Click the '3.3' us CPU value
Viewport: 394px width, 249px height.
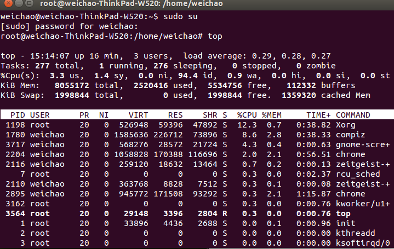pos(57,76)
